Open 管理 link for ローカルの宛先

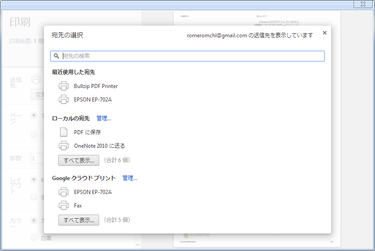click(104, 118)
